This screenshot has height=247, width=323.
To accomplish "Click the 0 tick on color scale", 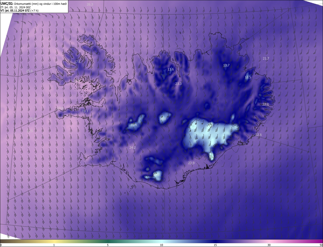I will tap(1, 245).
